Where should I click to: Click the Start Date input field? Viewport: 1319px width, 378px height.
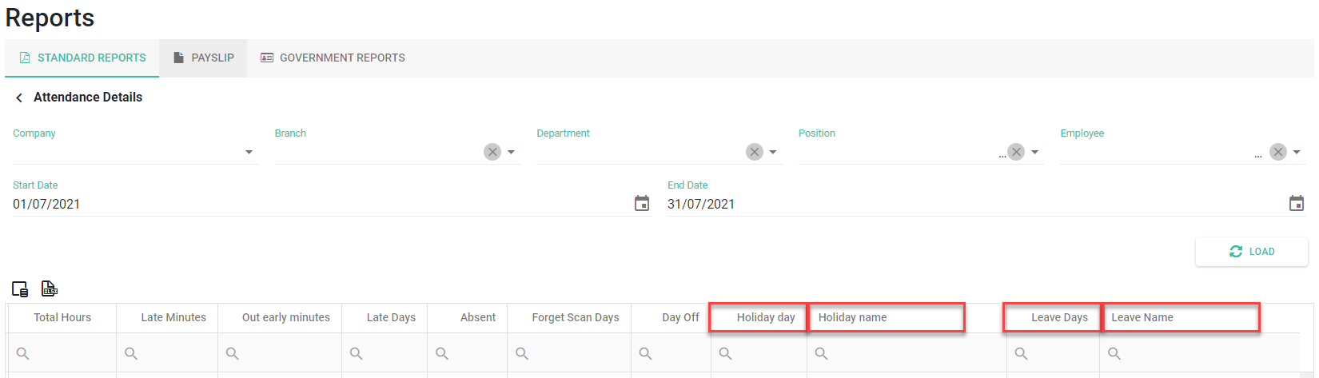coord(320,204)
